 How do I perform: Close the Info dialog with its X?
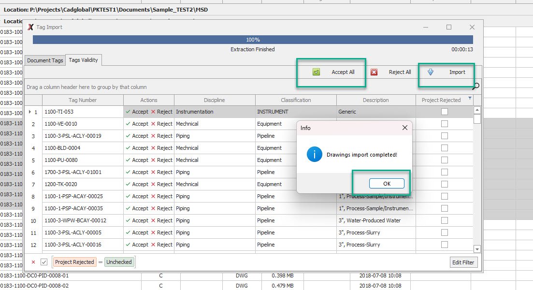point(404,128)
